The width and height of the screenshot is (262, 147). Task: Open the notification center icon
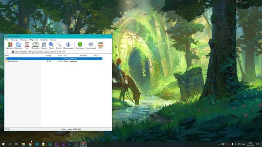[257, 144]
